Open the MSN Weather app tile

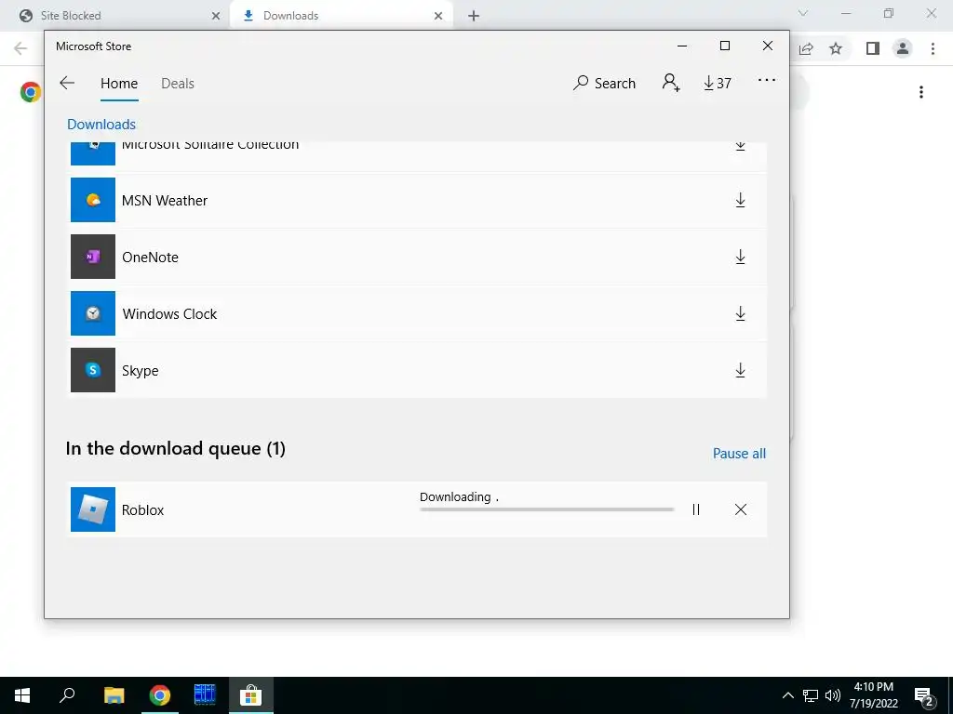(93, 200)
